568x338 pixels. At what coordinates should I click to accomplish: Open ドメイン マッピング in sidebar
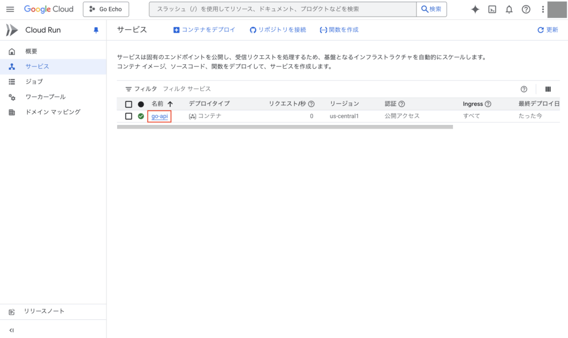pyautogui.click(x=53, y=112)
